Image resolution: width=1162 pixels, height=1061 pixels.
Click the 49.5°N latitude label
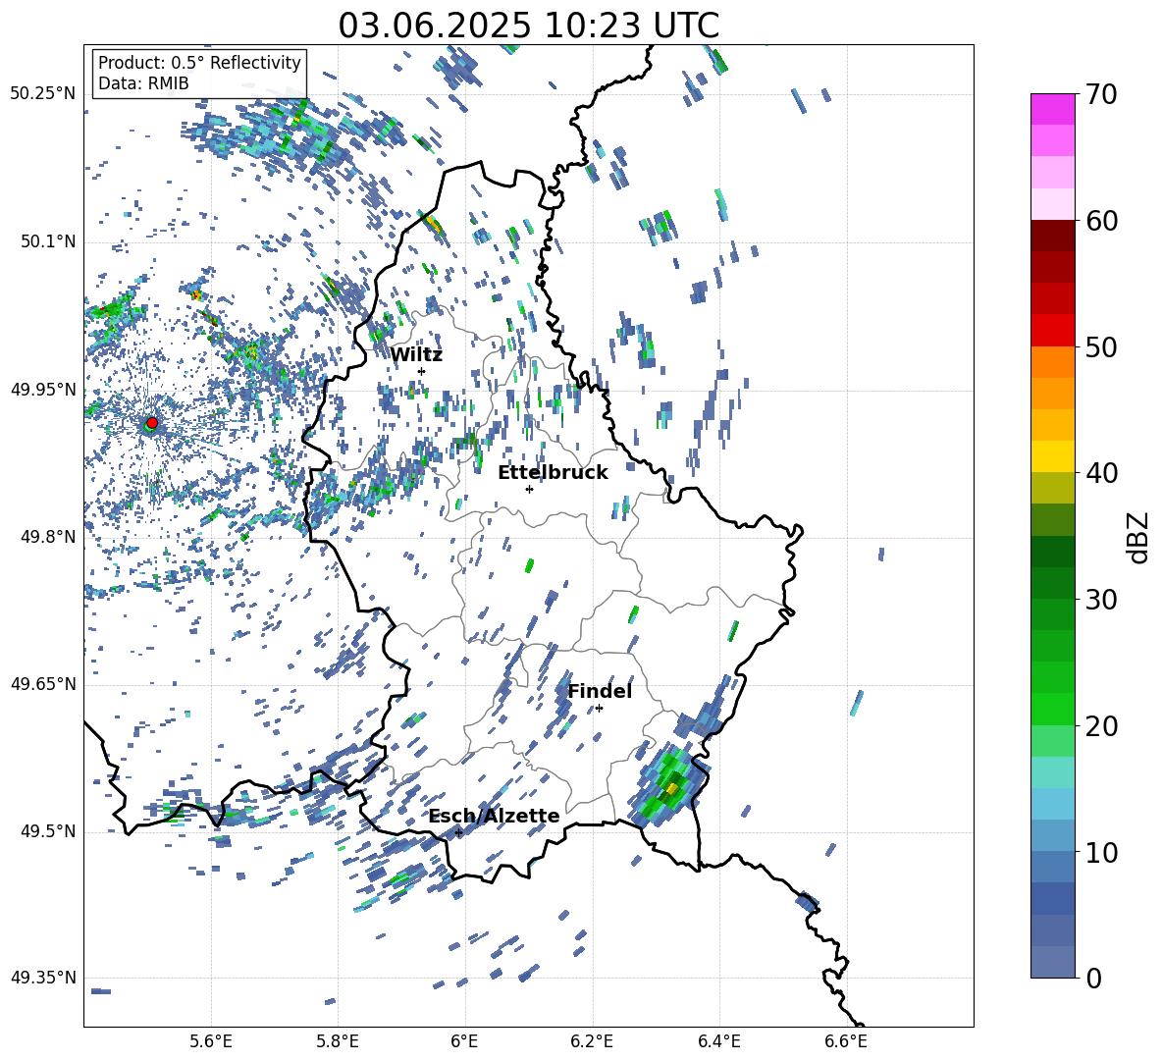[49, 831]
